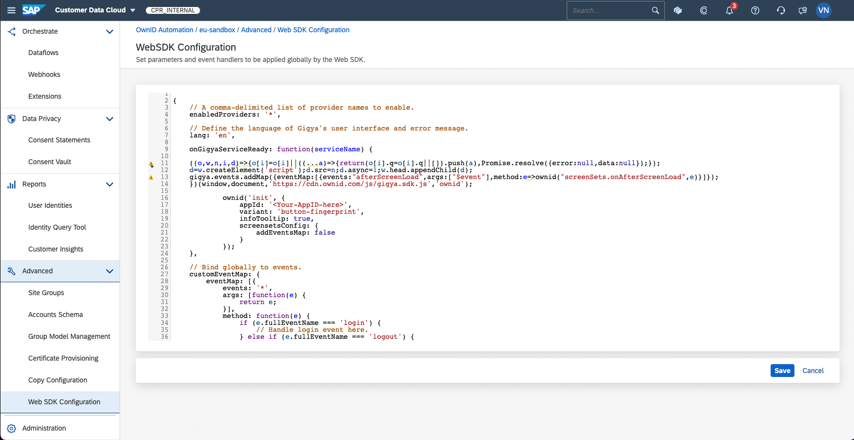Click the cdn.ownid.com URL code line
The image size is (854, 440).
click(331, 184)
